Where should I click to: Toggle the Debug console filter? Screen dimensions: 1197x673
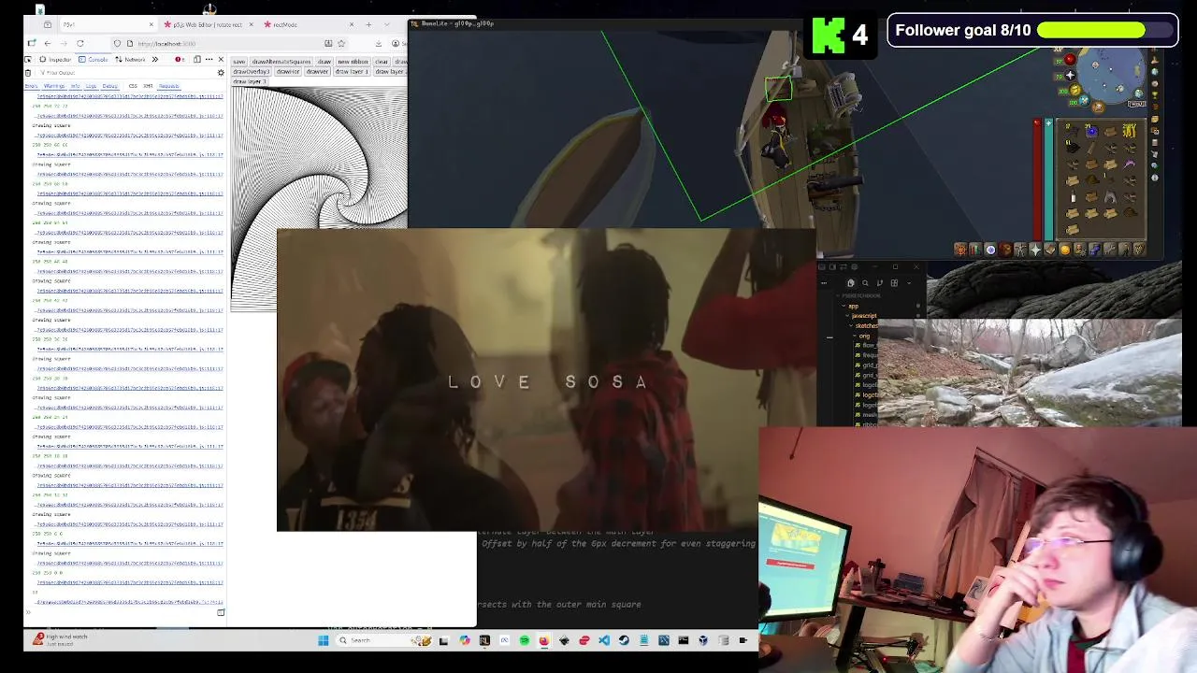[x=110, y=86]
